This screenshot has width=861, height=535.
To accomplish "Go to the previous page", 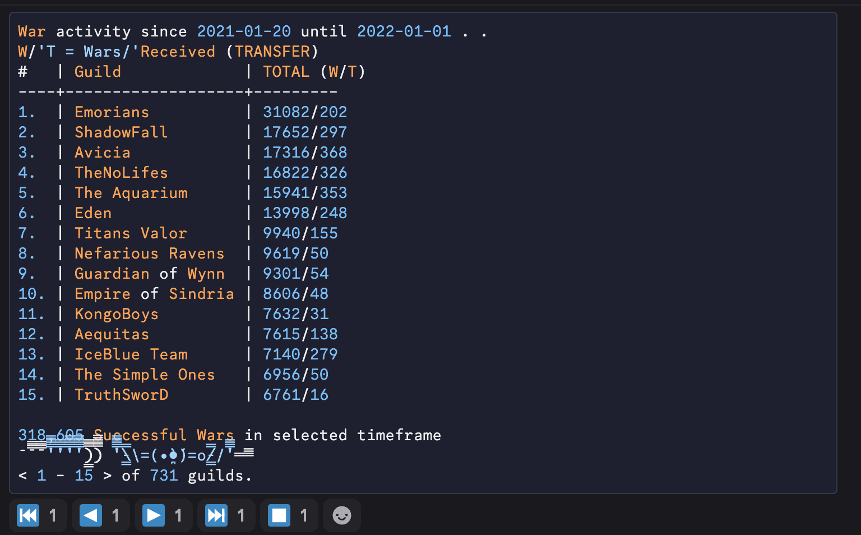I will [91, 515].
